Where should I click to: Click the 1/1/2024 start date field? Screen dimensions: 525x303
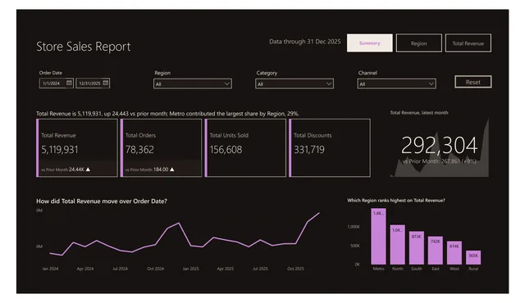click(57, 84)
